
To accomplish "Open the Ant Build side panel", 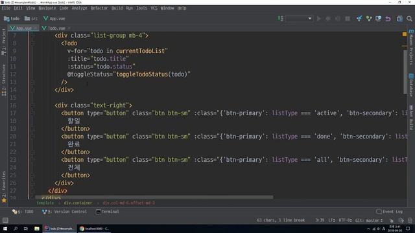I will pos(411,118).
